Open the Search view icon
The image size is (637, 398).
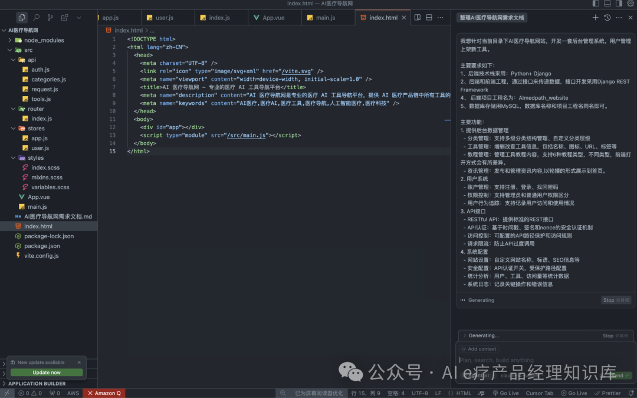(x=36, y=18)
